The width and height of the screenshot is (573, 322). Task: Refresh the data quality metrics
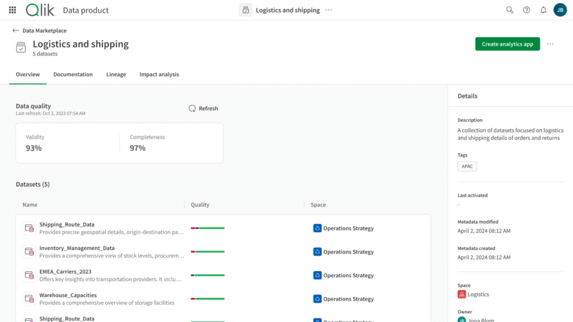[x=203, y=108]
